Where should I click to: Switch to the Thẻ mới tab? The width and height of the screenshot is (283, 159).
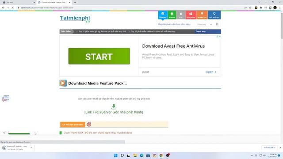pos(18,3)
